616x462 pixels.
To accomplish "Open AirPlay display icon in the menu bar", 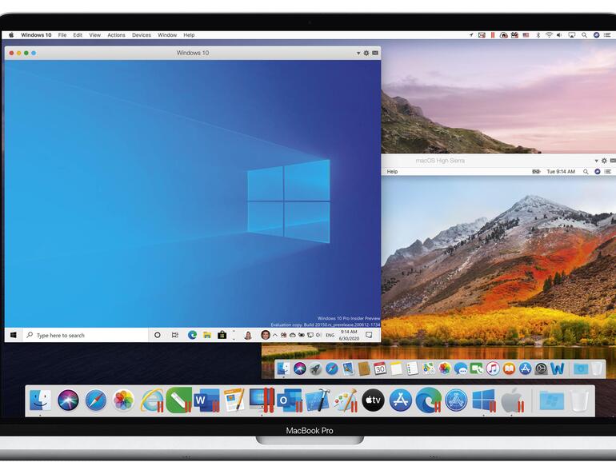I will (572, 35).
